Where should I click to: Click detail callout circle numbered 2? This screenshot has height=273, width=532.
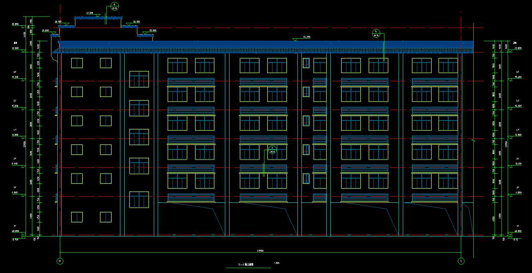click(x=272, y=150)
